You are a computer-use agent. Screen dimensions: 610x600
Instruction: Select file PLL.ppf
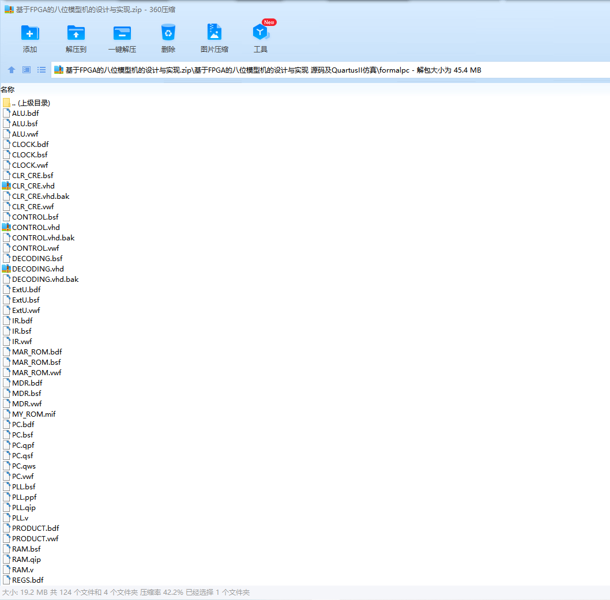coord(20,497)
